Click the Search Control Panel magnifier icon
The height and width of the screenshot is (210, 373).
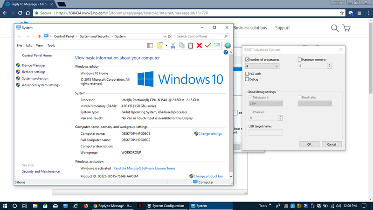(x=226, y=36)
